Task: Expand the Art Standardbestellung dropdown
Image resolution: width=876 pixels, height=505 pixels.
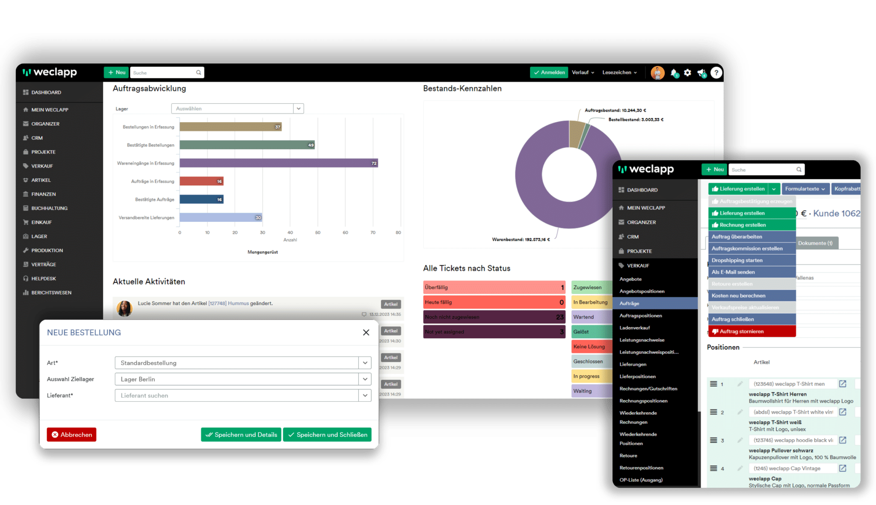Action: [365, 363]
